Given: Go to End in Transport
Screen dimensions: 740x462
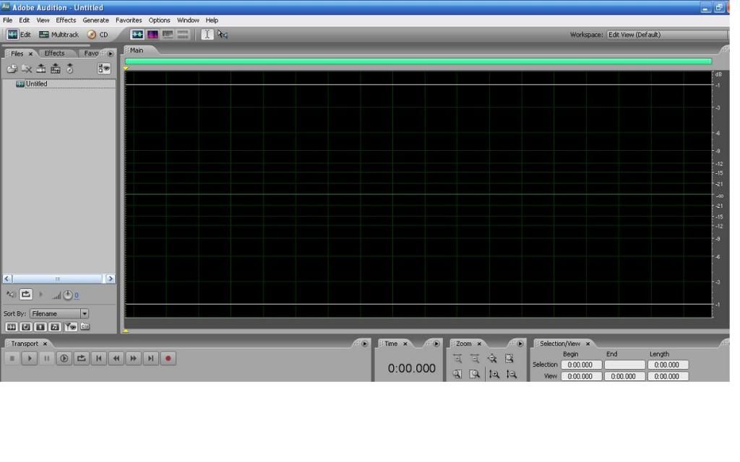Looking at the screenshot, I should pyautogui.click(x=150, y=358).
